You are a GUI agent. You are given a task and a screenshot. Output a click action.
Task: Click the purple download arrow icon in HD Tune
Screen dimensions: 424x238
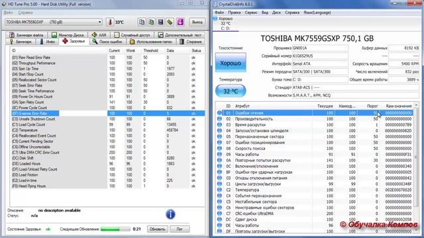click(180, 22)
